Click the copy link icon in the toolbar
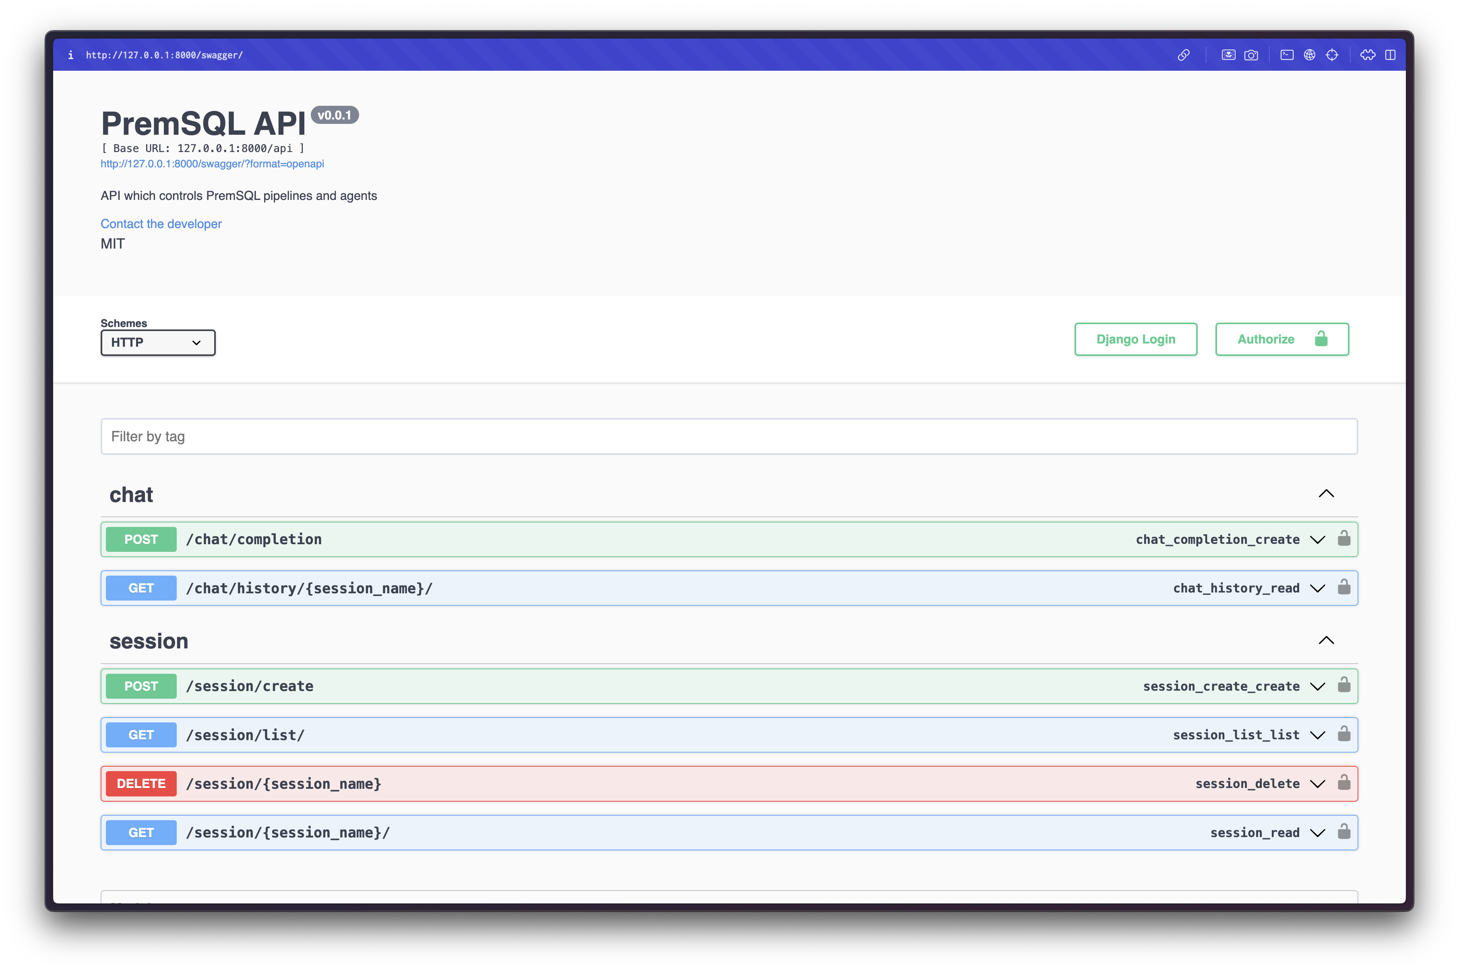1459x971 pixels. click(x=1183, y=55)
